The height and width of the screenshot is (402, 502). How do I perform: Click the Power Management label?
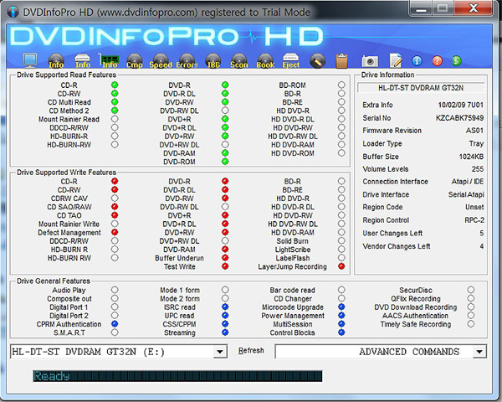coord(293,316)
